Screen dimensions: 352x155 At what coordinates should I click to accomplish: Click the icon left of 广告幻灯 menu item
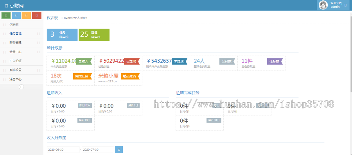5,61
